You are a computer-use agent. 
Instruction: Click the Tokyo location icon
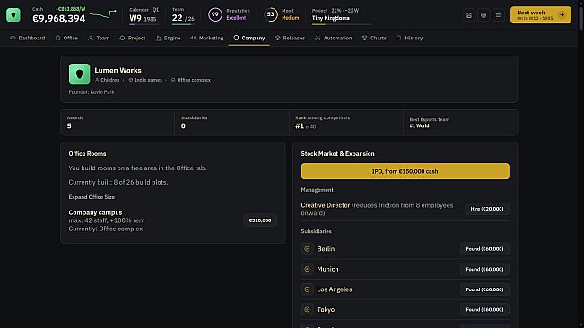307,309
